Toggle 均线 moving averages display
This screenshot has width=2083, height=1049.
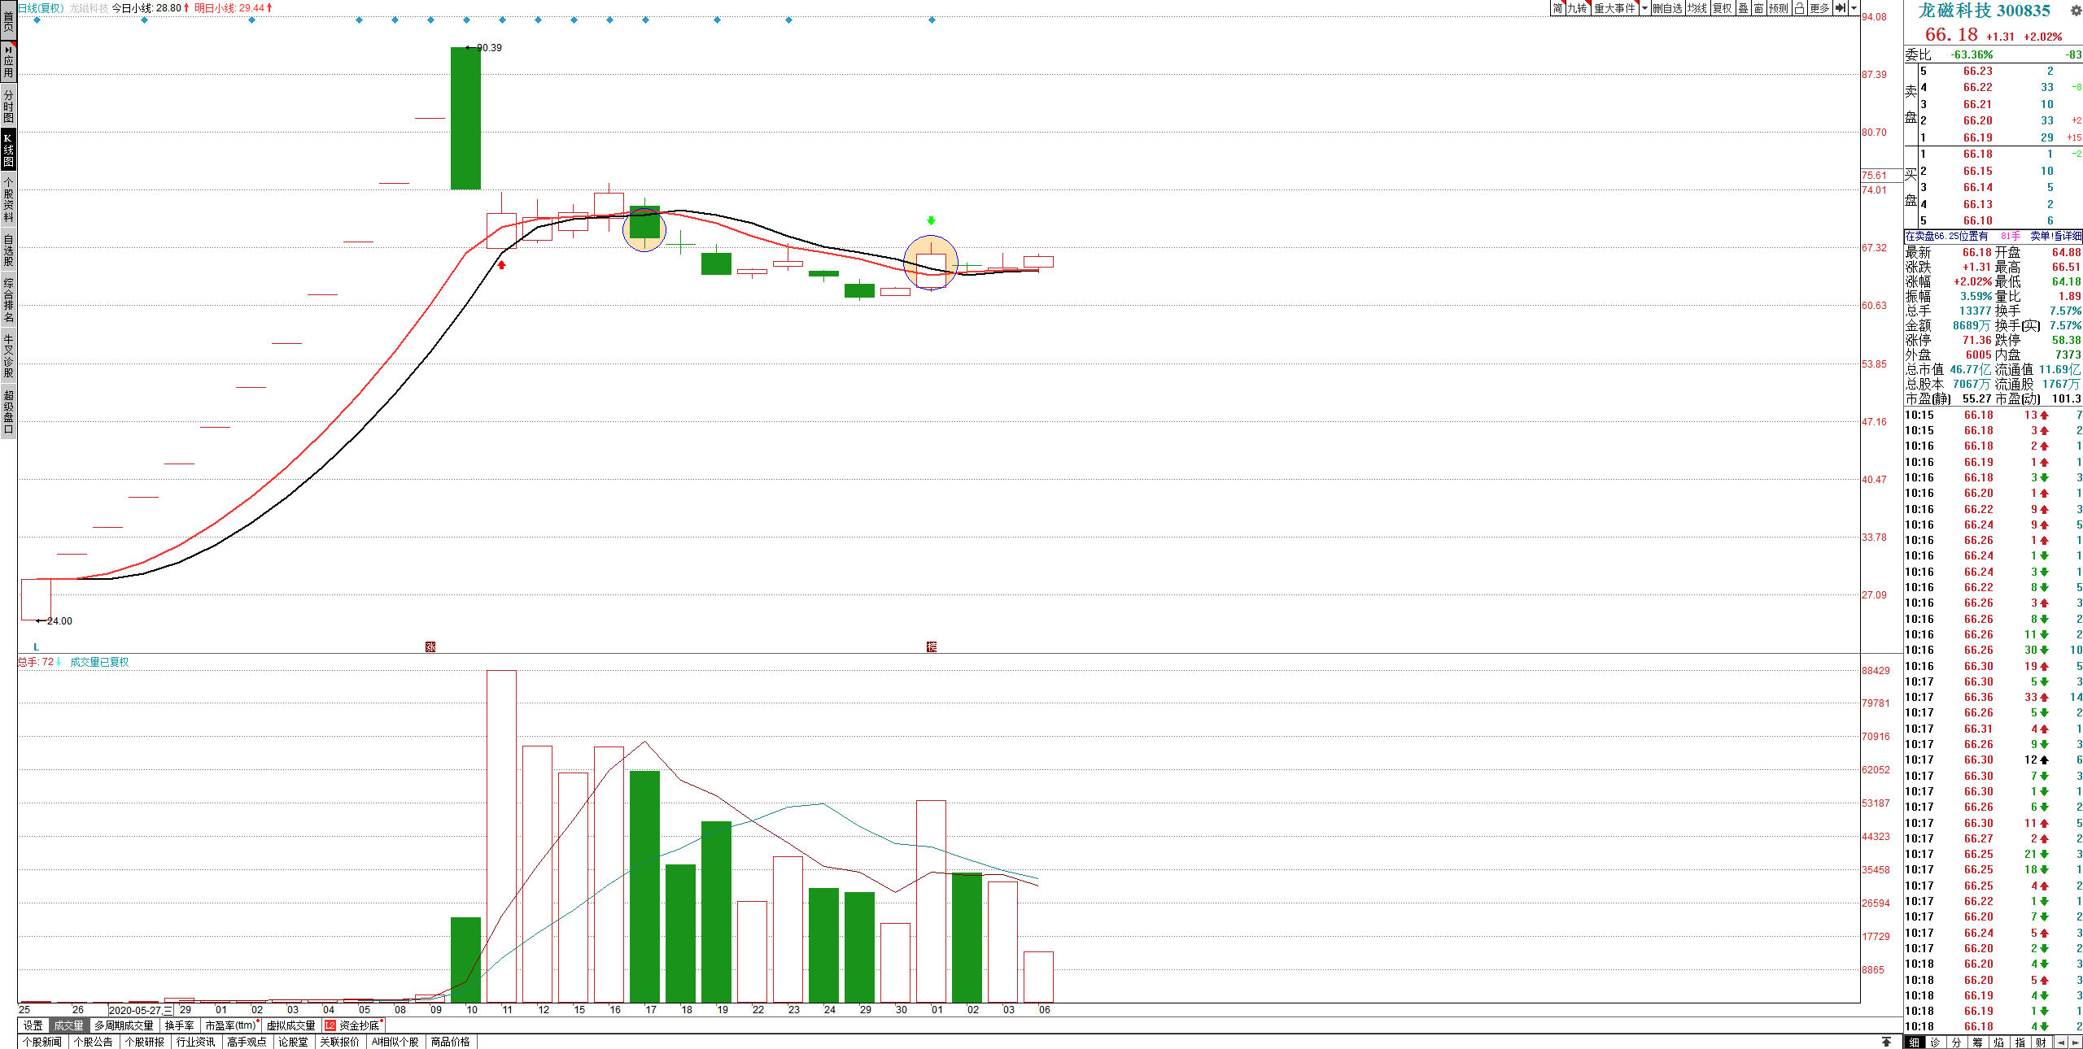(x=1697, y=8)
